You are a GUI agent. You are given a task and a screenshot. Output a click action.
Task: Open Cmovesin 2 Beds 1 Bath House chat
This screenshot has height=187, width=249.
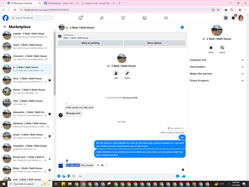(27, 58)
